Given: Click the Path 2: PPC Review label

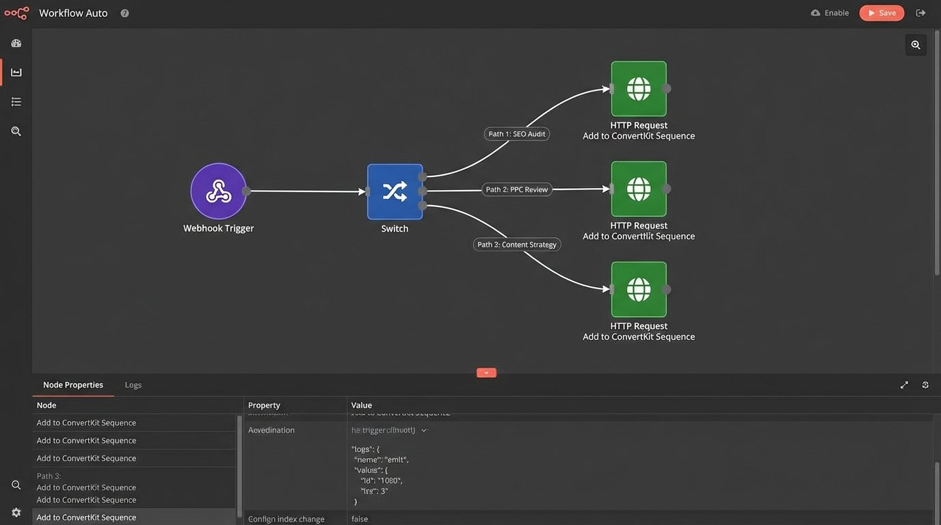Looking at the screenshot, I should pos(517,189).
